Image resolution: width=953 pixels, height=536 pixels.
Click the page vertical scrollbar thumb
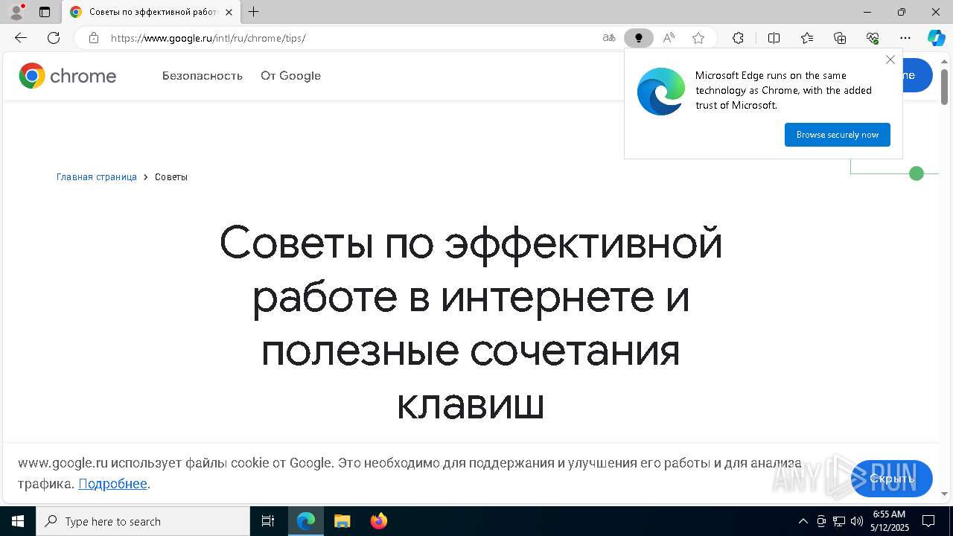point(944,87)
